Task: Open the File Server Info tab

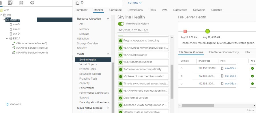Action: click(247, 52)
